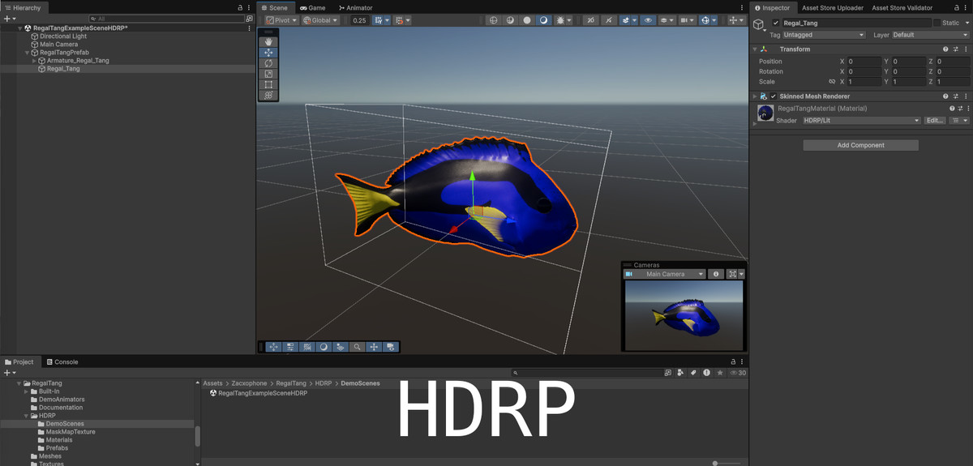The height and width of the screenshot is (466, 973).
Task: Switch to the Game tab
Action: pyautogui.click(x=312, y=8)
